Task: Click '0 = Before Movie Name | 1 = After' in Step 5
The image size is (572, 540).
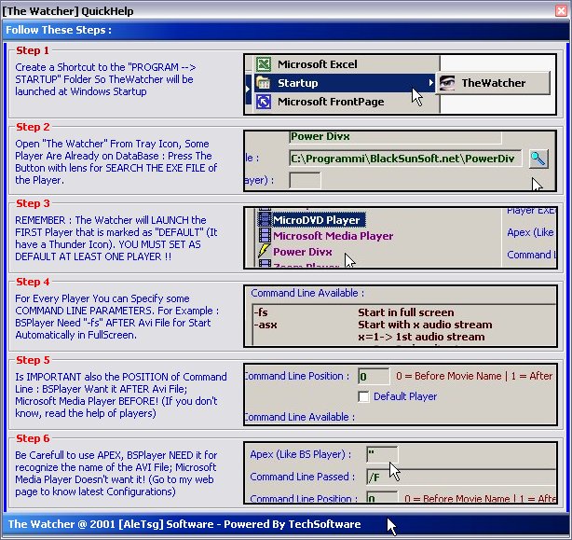Action: click(474, 377)
